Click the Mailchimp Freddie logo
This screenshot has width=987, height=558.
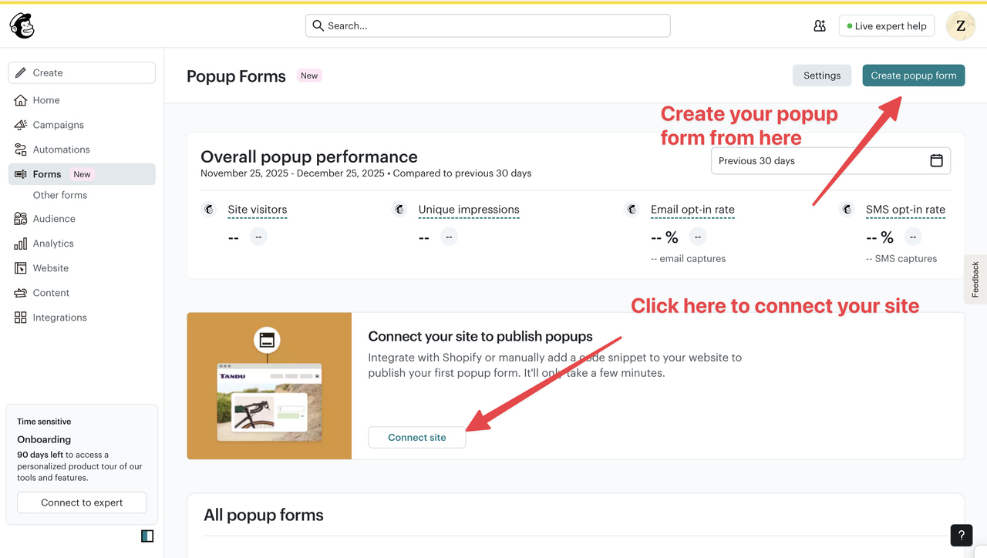pos(22,25)
